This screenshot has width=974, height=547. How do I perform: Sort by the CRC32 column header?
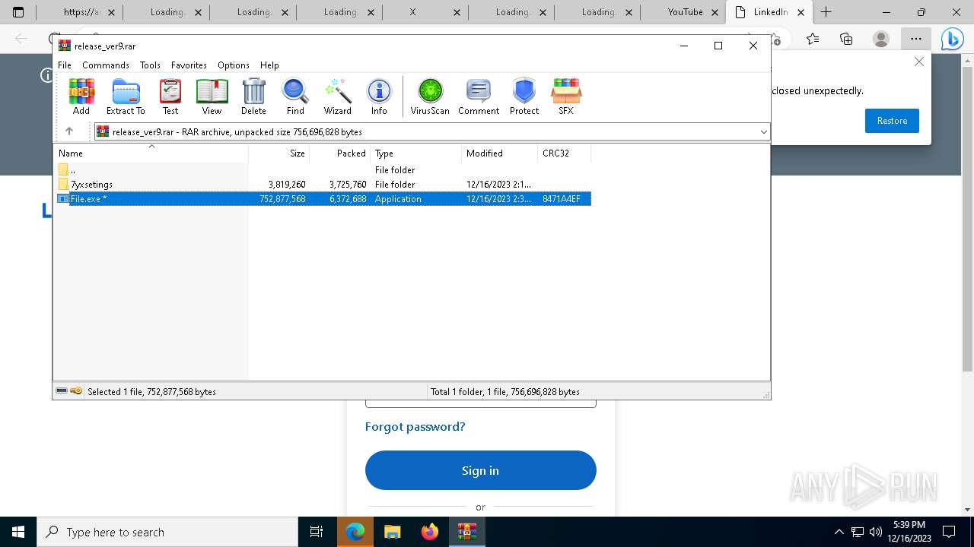click(x=565, y=153)
